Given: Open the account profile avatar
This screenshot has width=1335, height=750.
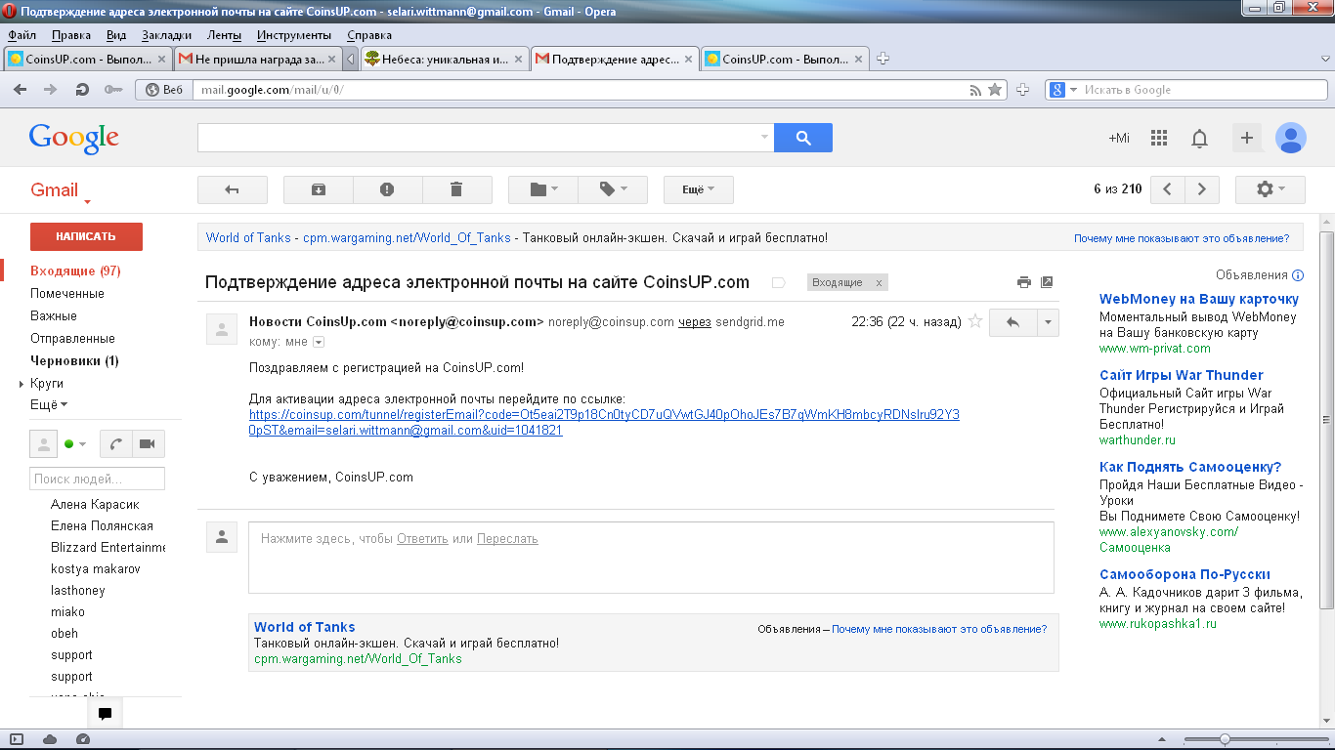Looking at the screenshot, I should pos(1291,139).
